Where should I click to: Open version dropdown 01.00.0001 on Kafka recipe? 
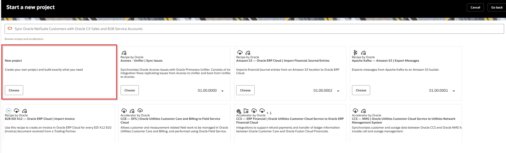coord(453,91)
